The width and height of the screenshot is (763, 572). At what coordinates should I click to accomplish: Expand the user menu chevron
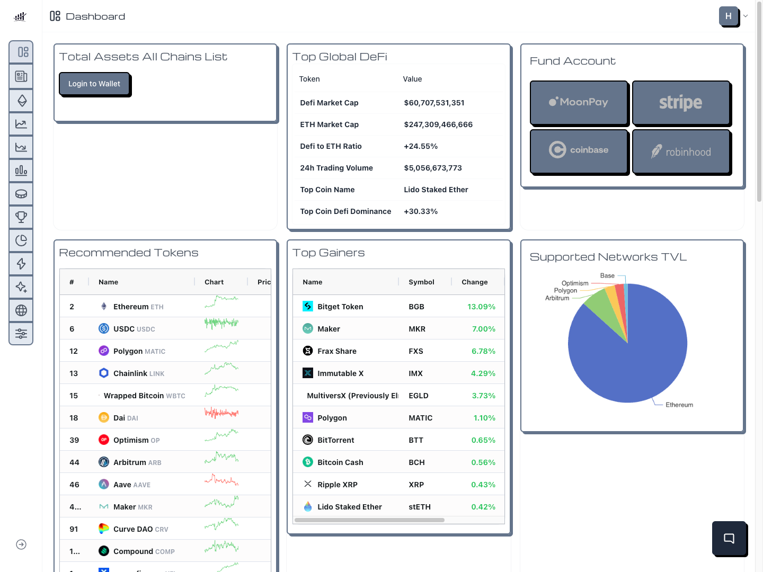tap(746, 16)
